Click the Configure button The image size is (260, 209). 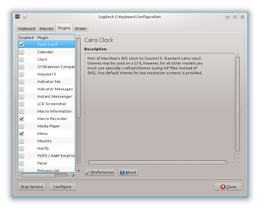pos(62,187)
